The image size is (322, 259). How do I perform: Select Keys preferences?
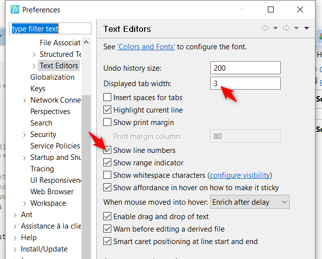point(38,89)
